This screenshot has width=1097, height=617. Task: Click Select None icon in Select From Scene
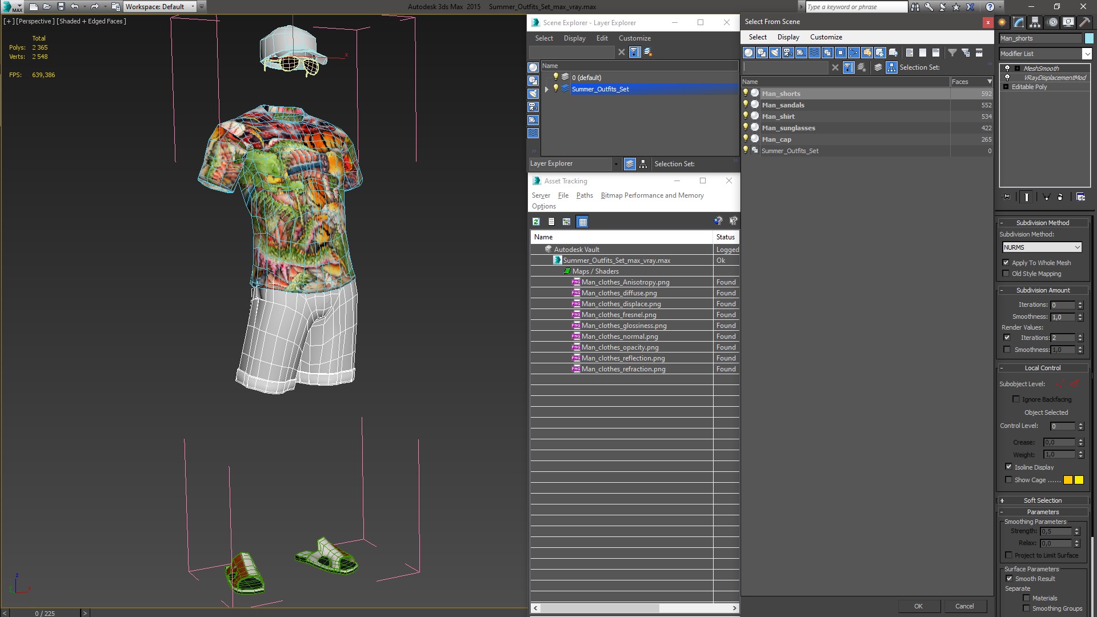(923, 53)
